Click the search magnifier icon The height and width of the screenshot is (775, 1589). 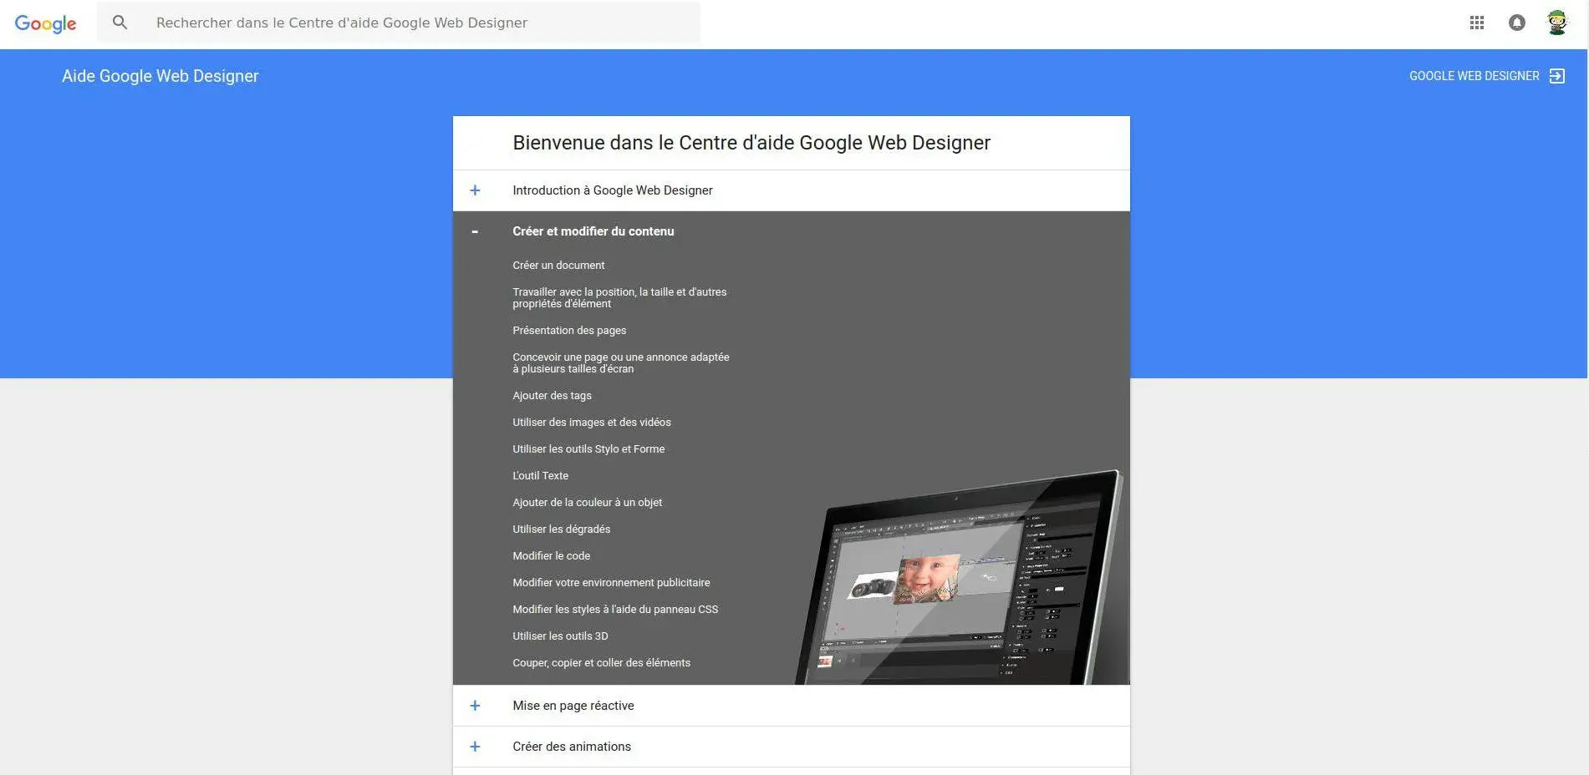click(120, 23)
